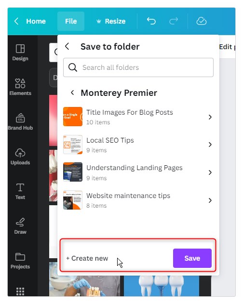This screenshot has width=243, height=304.
Task: Open the Projects panel
Action: (x=20, y=261)
